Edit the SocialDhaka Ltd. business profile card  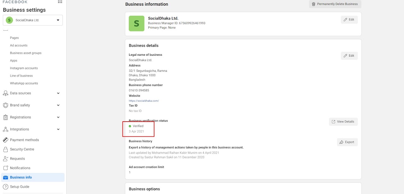(349, 20)
